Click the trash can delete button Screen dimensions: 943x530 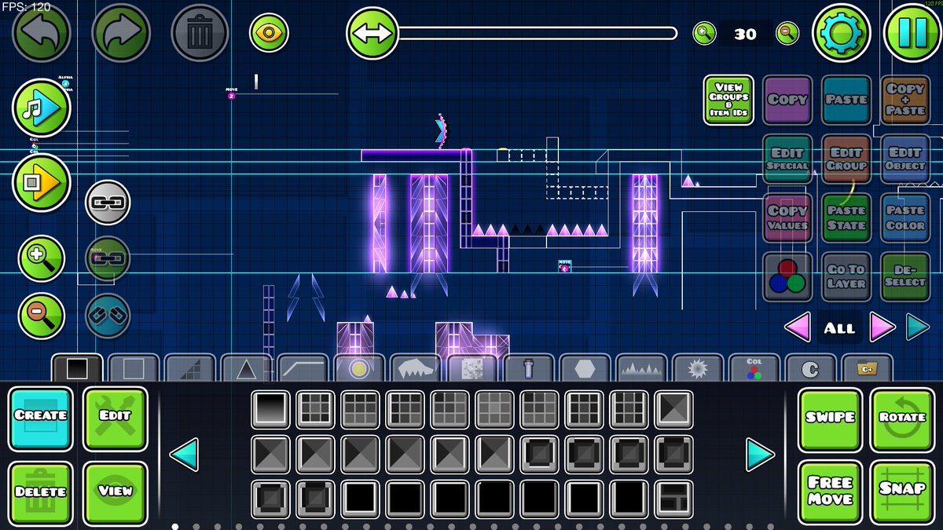coord(200,32)
